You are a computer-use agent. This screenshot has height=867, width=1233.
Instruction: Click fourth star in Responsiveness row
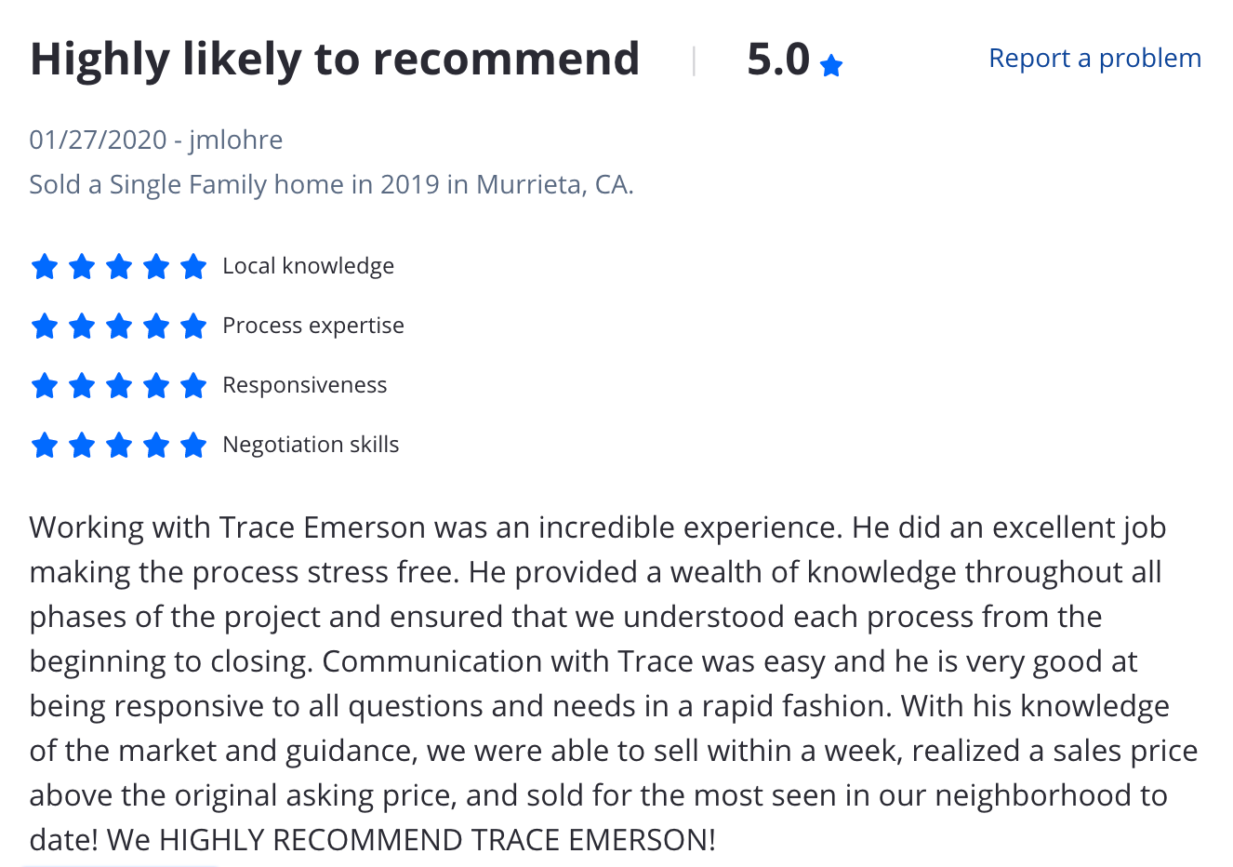156,386
